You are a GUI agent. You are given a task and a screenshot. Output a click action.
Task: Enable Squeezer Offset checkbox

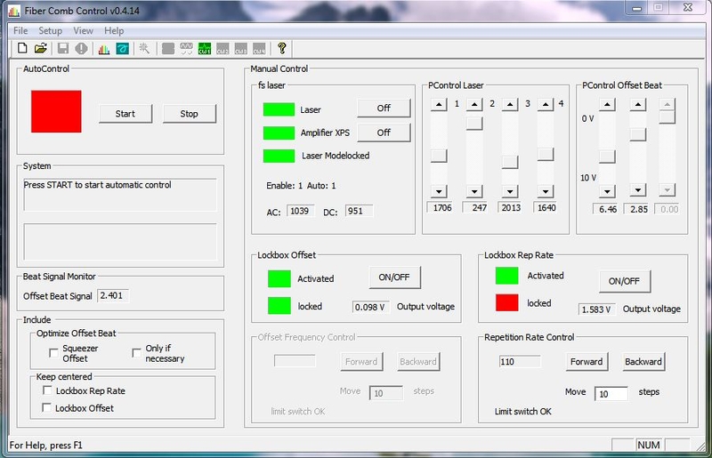pyautogui.click(x=53, y=353)
